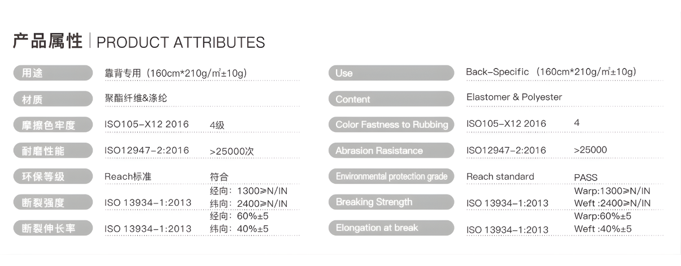Click the Elastomer & Polyester text
This screenshot has width=681, height=266.
click(x=514, y=97)
